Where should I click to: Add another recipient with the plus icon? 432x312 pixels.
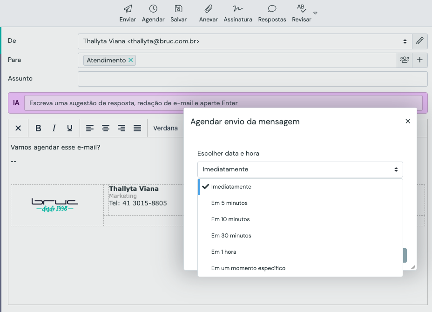(x=420, y=60)
